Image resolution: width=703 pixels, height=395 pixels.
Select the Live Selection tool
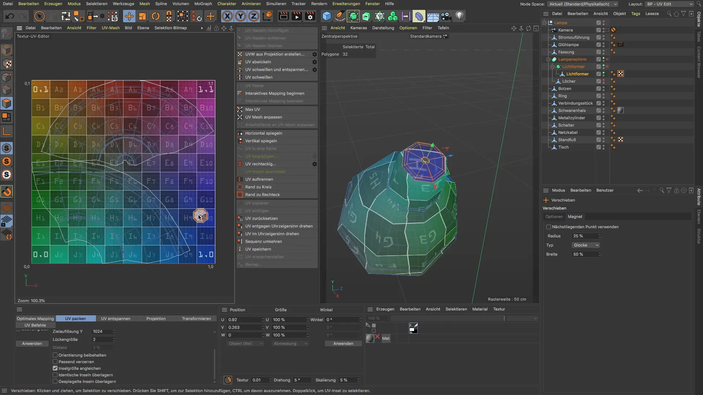tap(39, 16)
